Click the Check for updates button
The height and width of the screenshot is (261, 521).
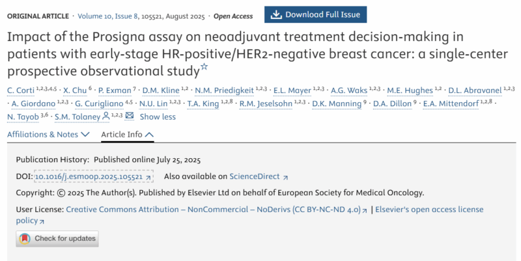coord(57,239)
